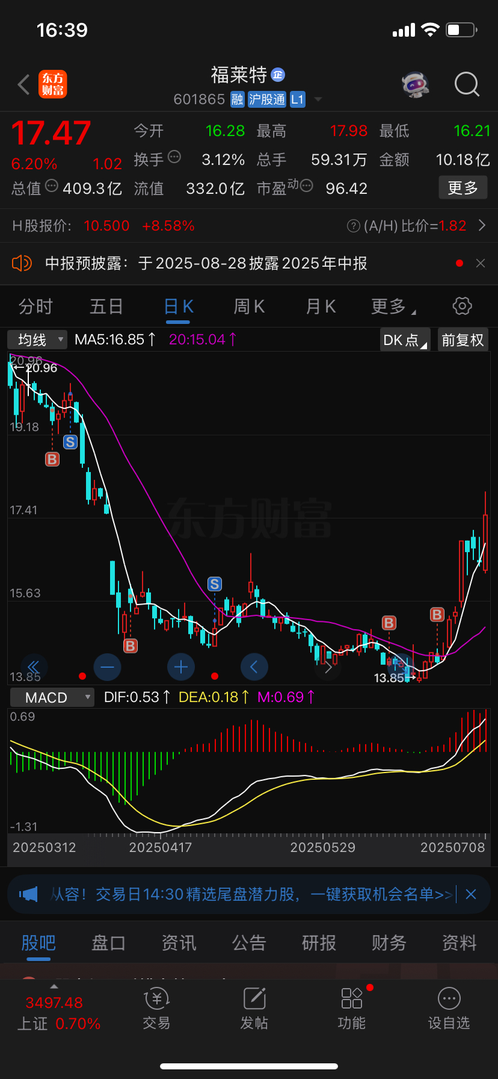Zoom in chart with plus button
This screenshot has height=1079, width=498.
[180, 667]
